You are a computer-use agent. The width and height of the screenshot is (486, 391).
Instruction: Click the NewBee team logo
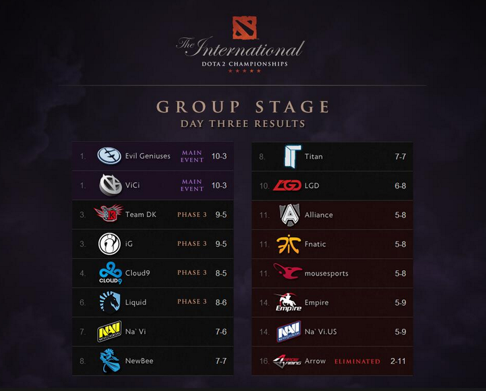tap(110, 361)
